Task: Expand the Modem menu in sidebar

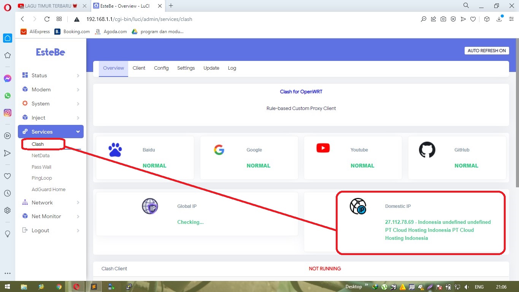Action: tap(51, 89)
